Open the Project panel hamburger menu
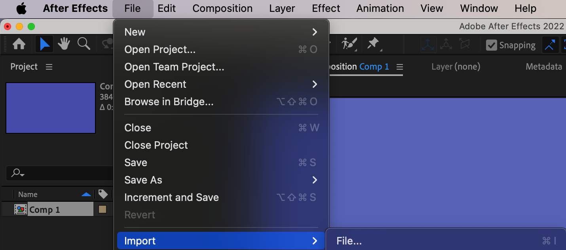The image size is (566, 250). tap(49, 67)
